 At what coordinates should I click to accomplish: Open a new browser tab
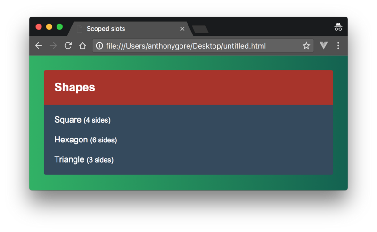[x=201, y=29]
